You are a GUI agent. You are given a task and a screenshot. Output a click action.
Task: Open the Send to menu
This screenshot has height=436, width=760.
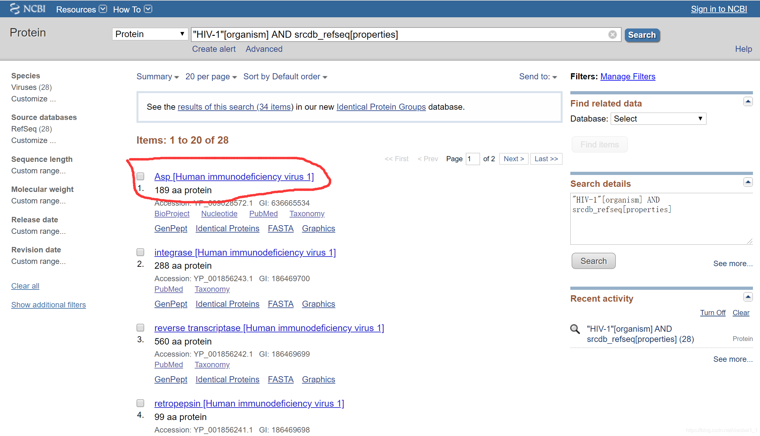click(x=538, y=77)
